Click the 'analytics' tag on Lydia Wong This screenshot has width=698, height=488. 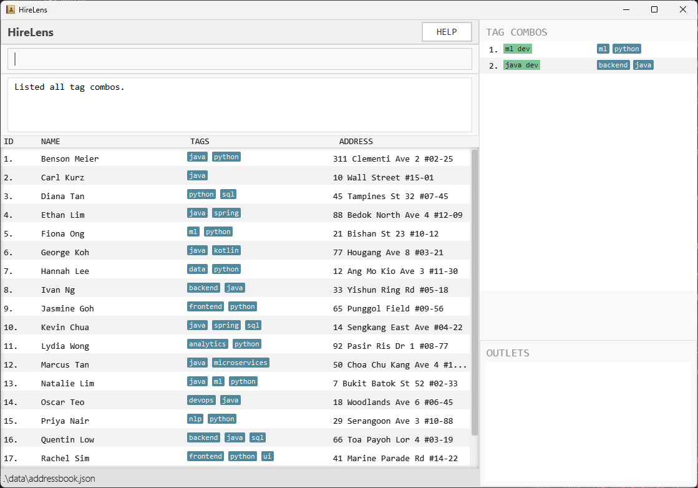[208, 344]
